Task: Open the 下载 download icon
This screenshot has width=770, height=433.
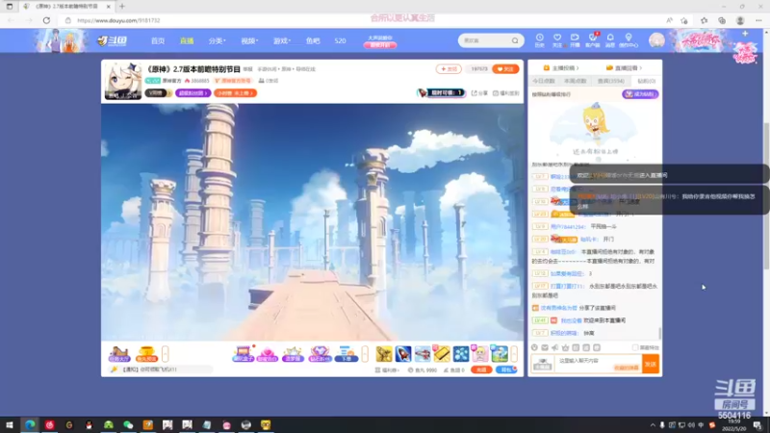Action: point(346,353)
